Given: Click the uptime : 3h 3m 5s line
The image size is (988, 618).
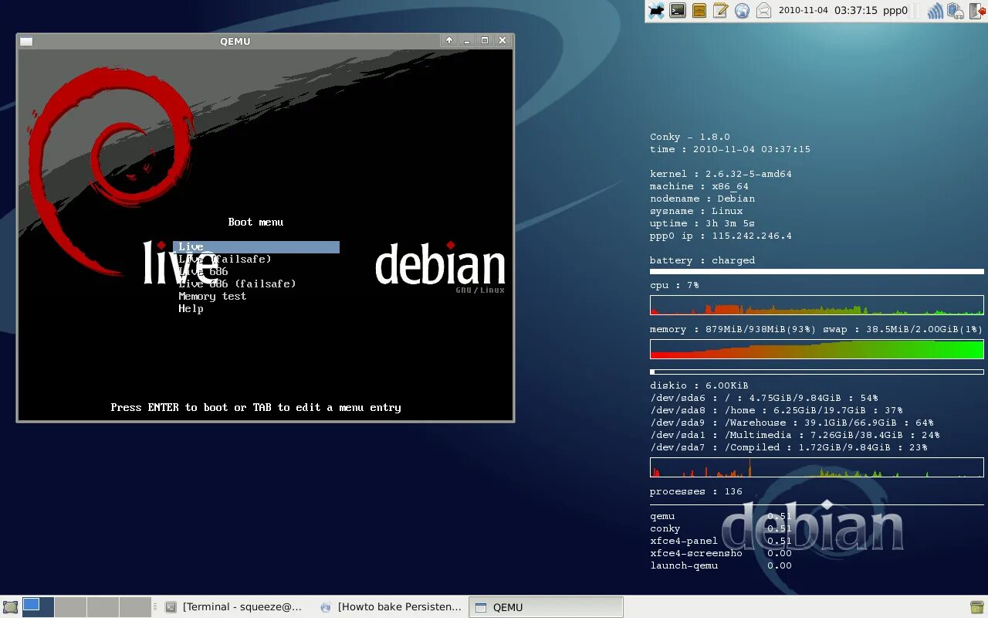Looking at the screenshot, I should [702, 223].
